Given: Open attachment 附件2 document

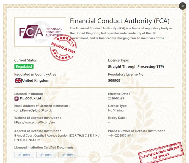Looking at the screenshot, I should click(46, 155).
